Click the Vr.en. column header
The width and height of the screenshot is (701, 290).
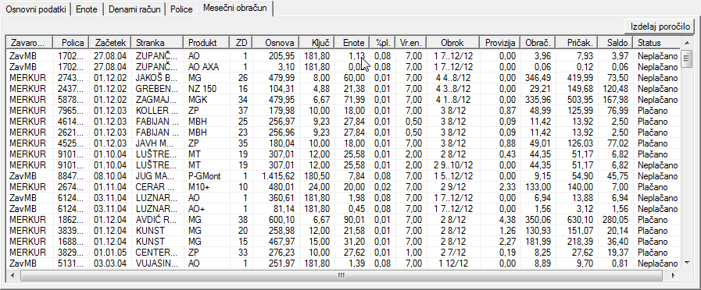[x=411, y=43]
